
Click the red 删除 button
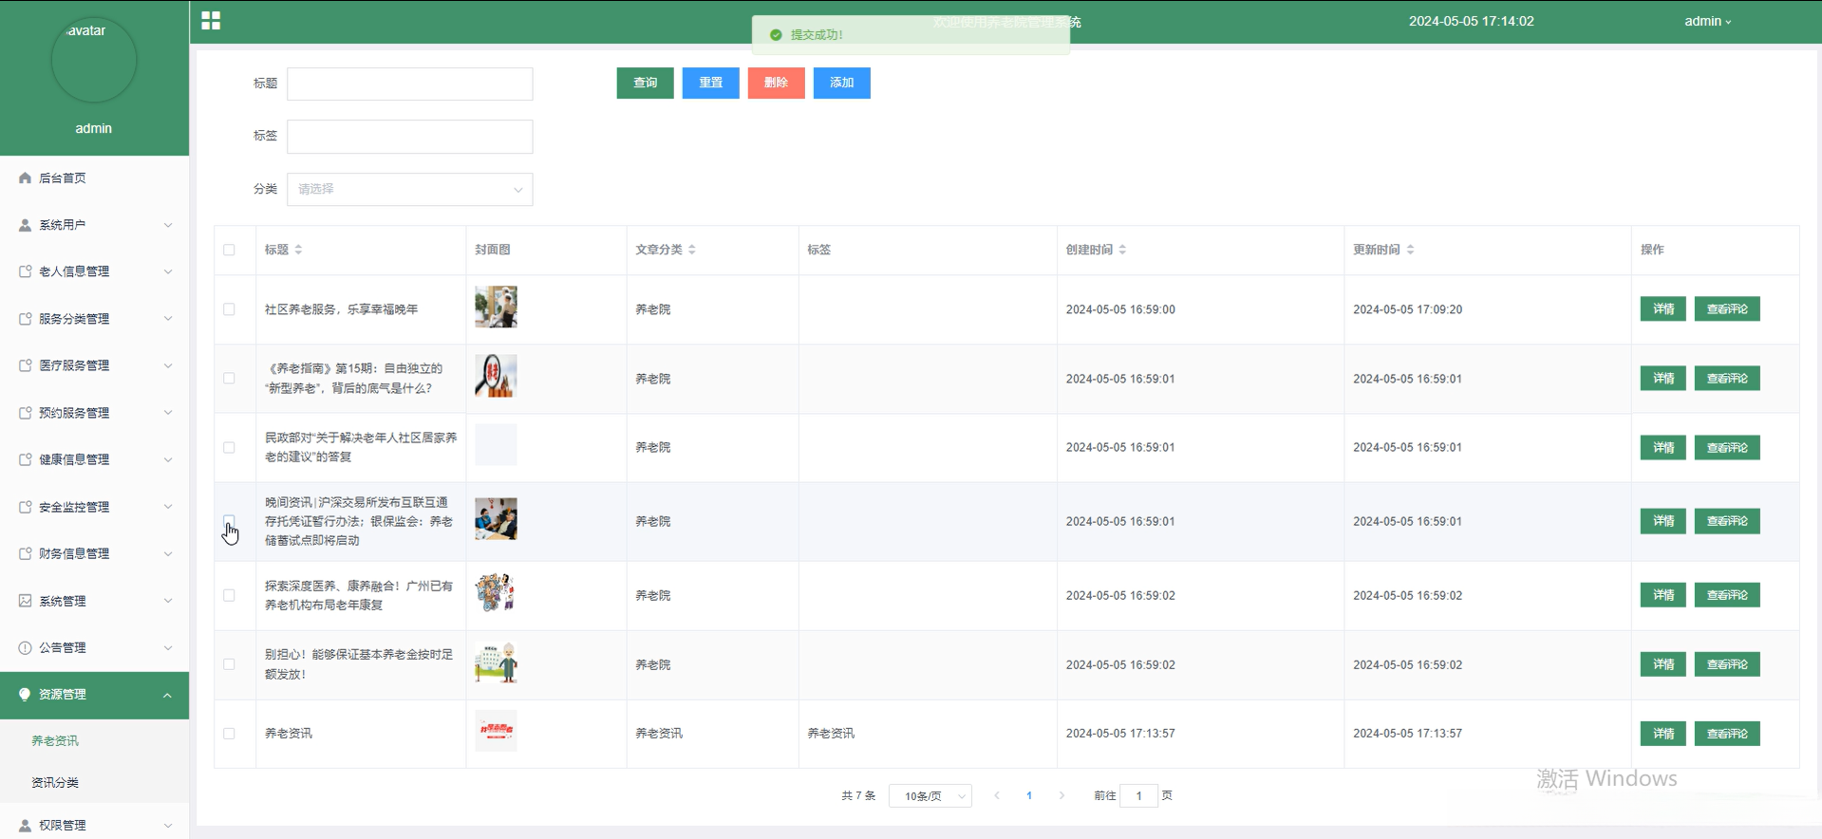click(777, 83)
